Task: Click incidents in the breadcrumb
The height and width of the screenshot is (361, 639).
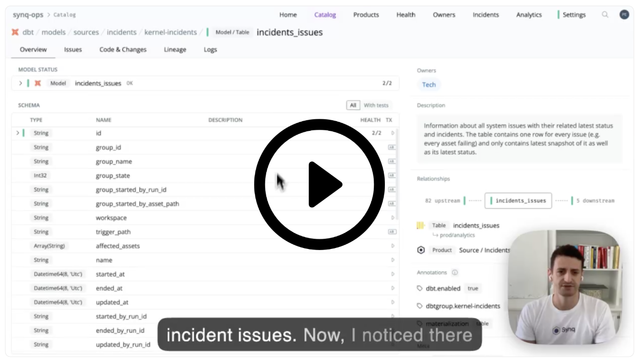Action: [x=122, y=32]
